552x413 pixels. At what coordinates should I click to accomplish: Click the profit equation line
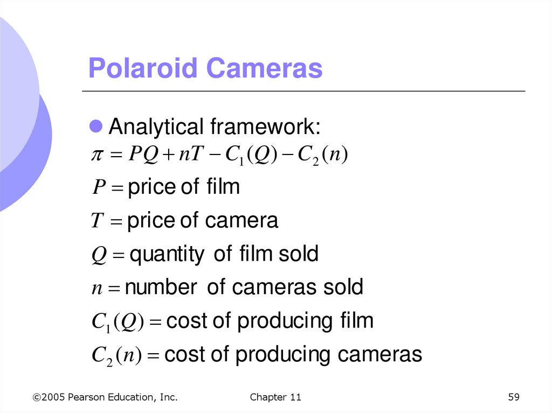click(219, 156)
